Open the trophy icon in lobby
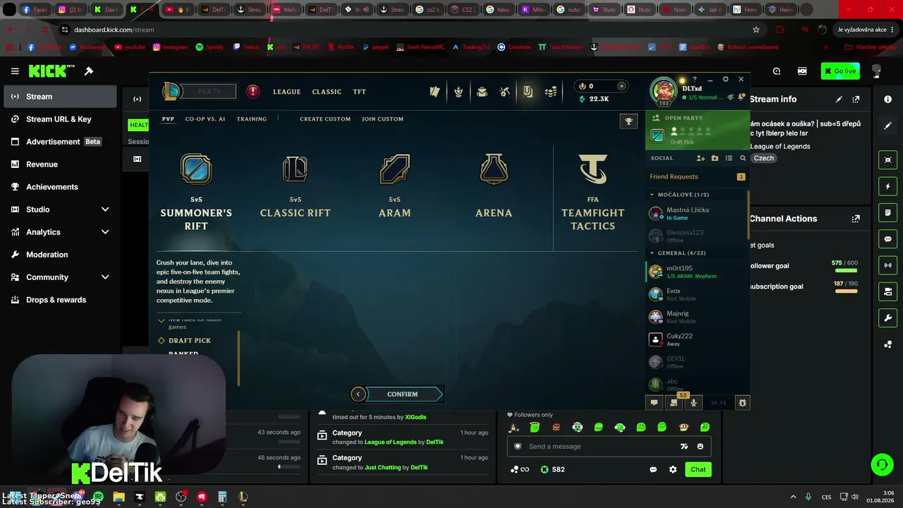 (x=629, y=121)
